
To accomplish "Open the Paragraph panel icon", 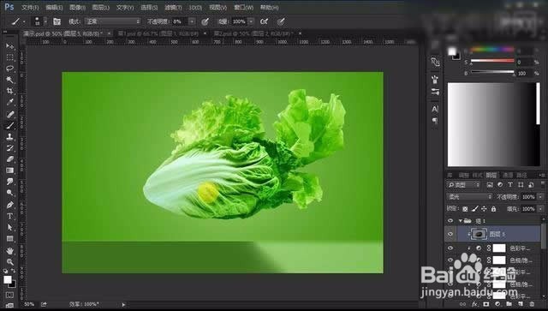I will (435, 121).
